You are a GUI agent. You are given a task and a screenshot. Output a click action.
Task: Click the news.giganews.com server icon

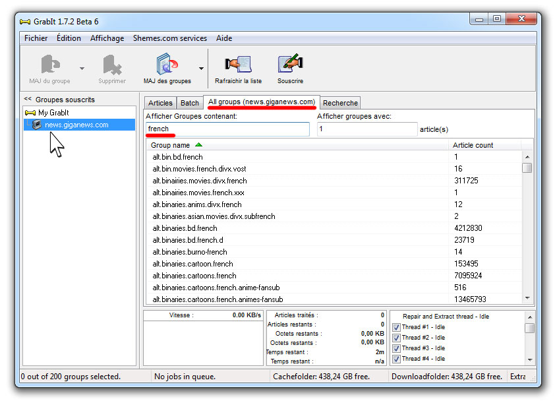[36, 125]
